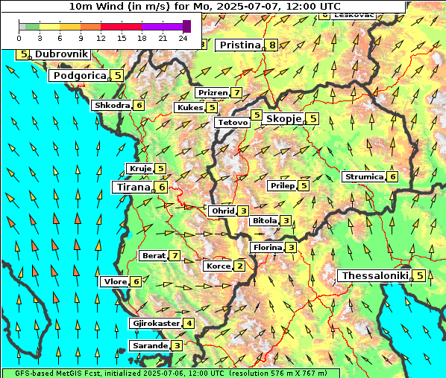This screenshot has width=446, height=378.
Task: Click the Skopje city label
Action: click(x=284, y=118)
